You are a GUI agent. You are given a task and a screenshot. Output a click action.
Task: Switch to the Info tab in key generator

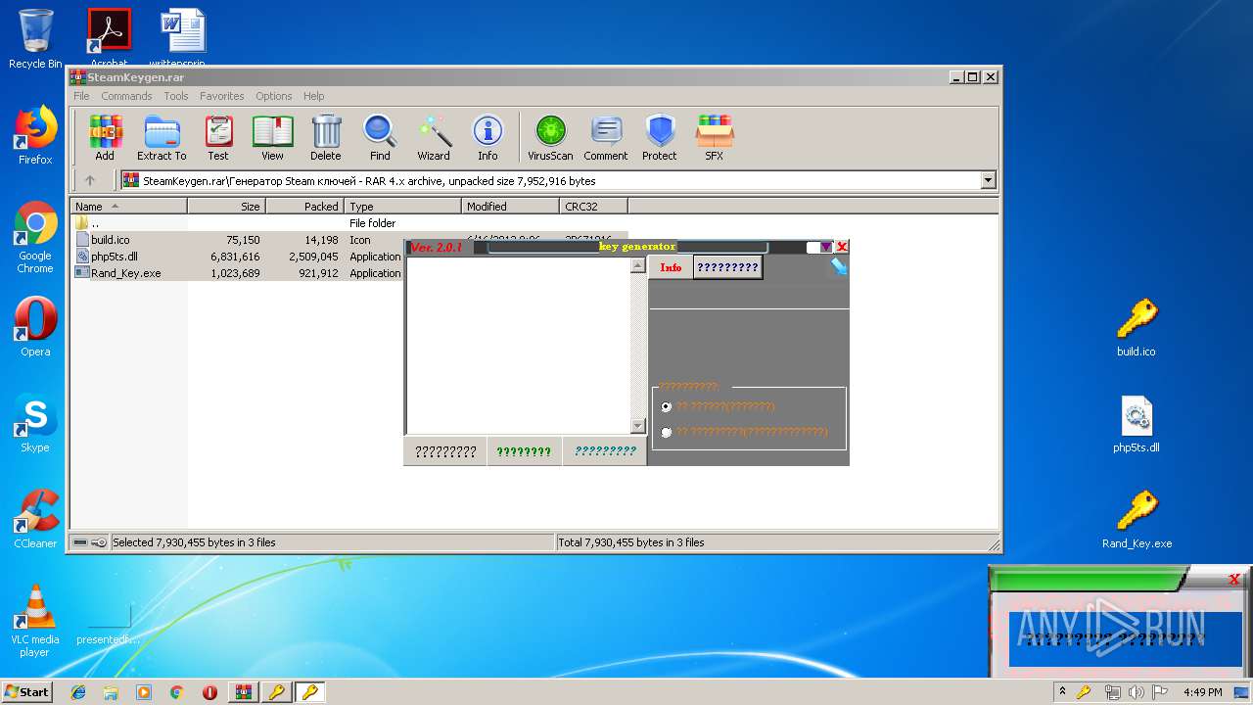tap(671, 267)
